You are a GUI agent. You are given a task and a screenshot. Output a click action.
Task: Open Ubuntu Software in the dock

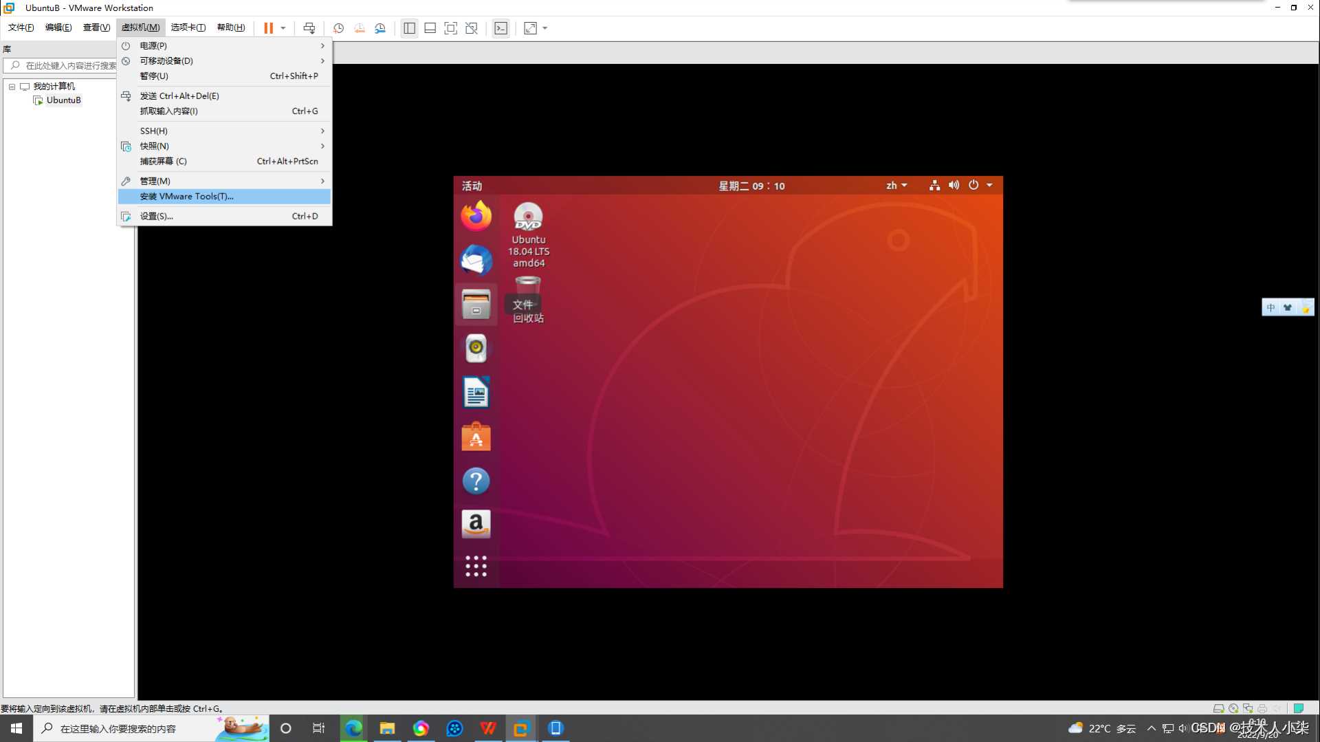(x=476, y=437)
